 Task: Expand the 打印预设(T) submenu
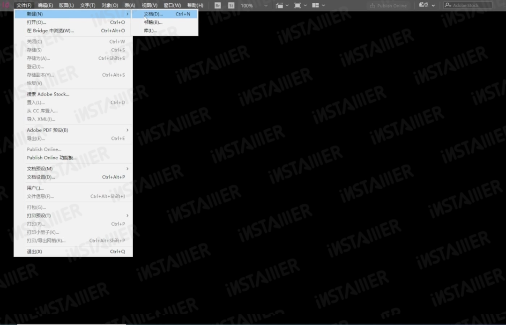[x=73, y=215]
